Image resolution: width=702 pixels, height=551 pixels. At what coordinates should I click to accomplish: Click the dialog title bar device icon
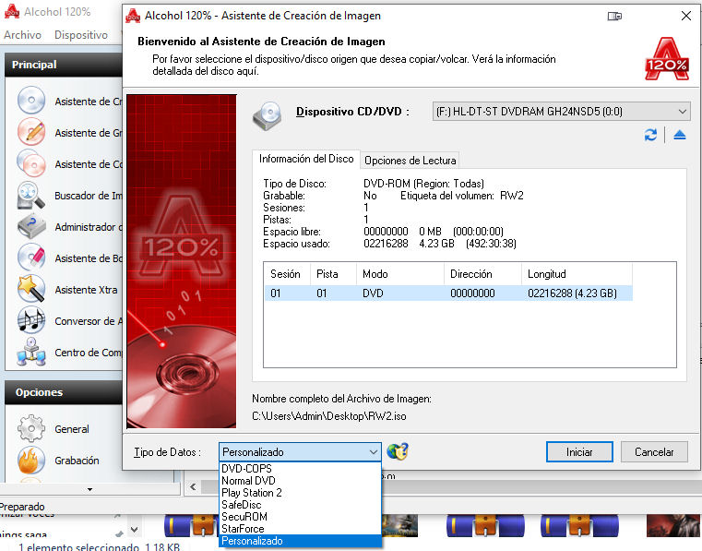(614, 16)
